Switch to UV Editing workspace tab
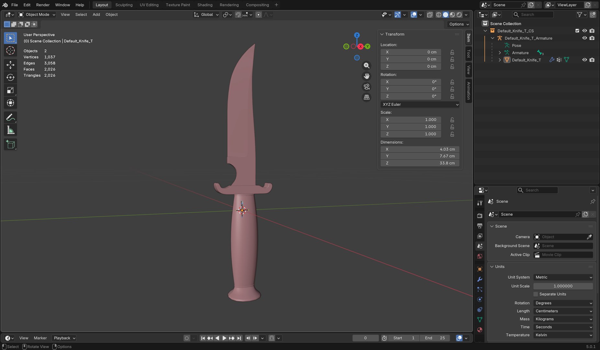Image resolution: width=600 pixels, height=350 pixels. point(149,5)
